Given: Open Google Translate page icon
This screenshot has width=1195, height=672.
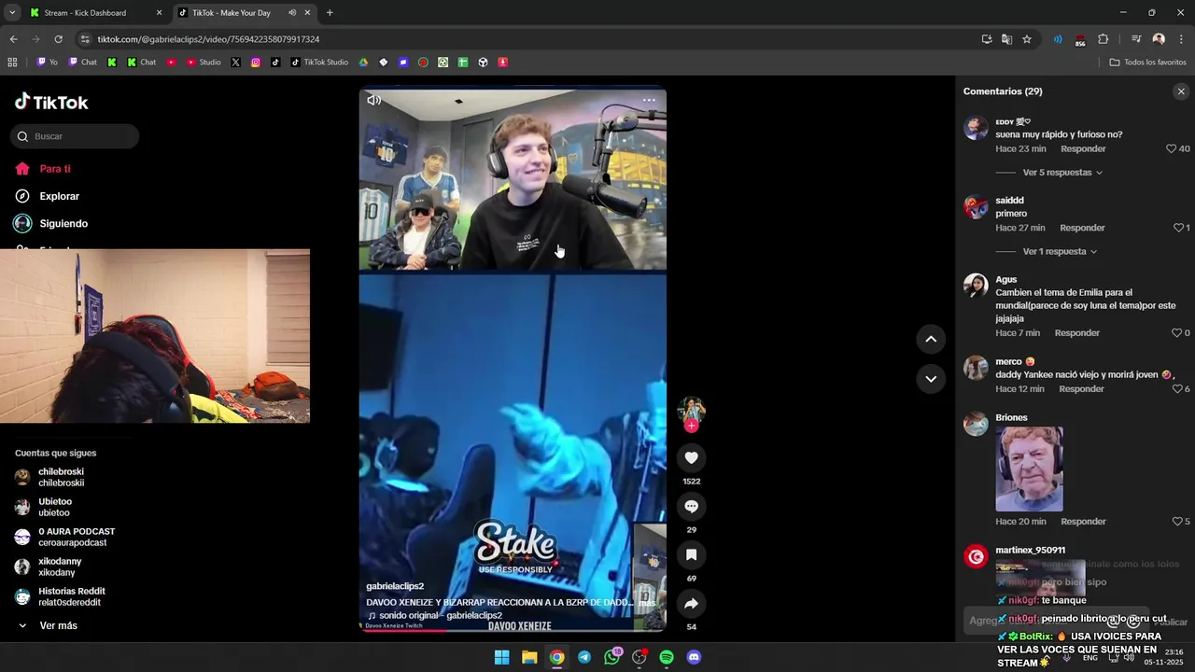Looking at the screenshot, I should (1006, 39).
